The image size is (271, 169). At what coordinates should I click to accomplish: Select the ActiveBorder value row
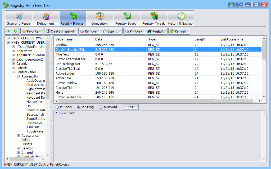pyautogui.click(x=158, y=74)
